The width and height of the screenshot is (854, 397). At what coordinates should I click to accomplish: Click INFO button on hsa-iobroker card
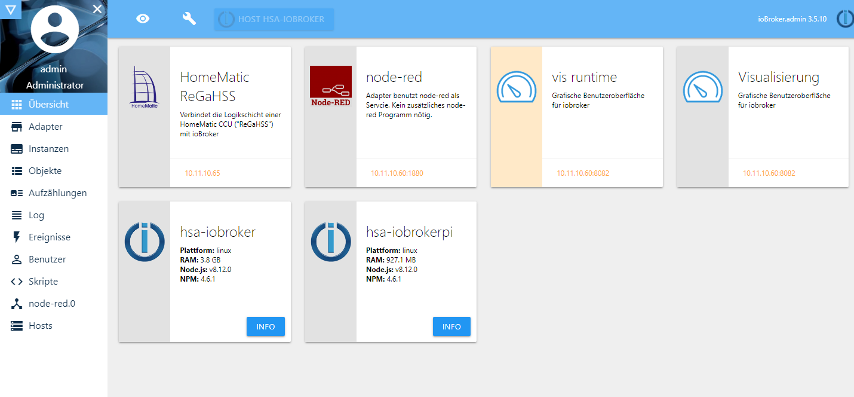pyautogui.click(x=266, y=326)
